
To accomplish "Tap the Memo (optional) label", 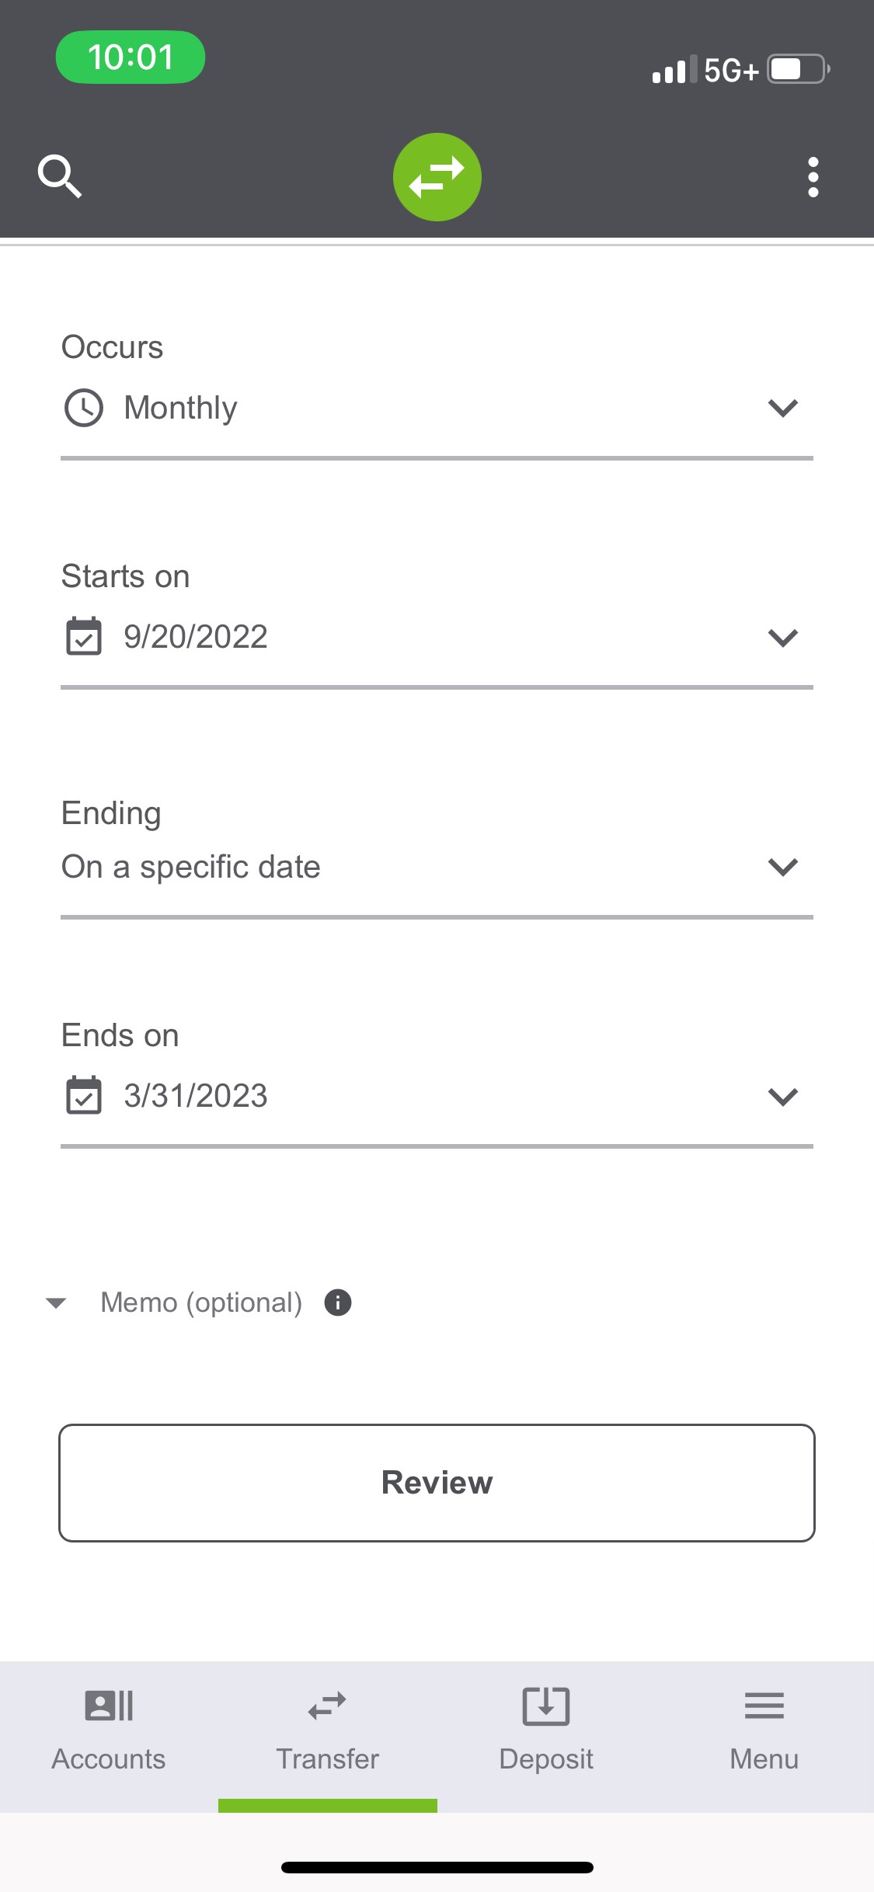I will click(201, 1302).
